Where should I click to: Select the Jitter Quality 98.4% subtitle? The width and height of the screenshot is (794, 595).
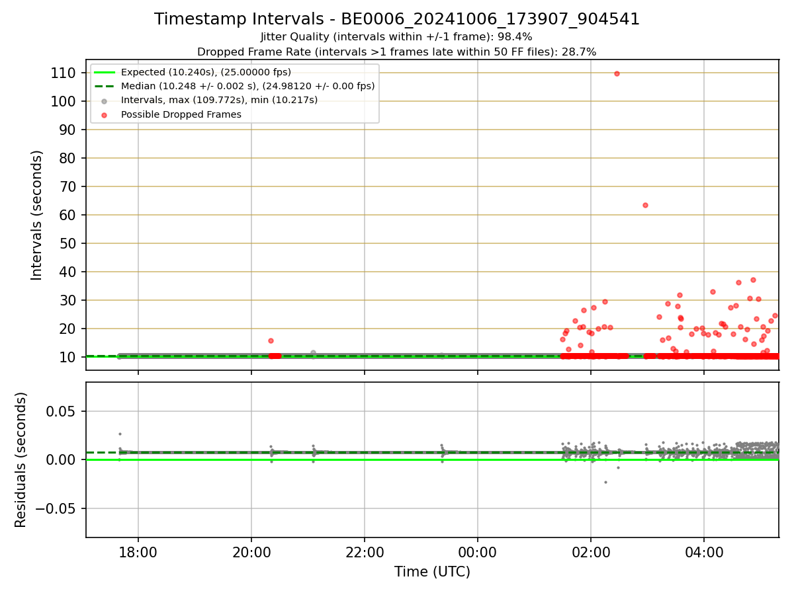(397, 37)
